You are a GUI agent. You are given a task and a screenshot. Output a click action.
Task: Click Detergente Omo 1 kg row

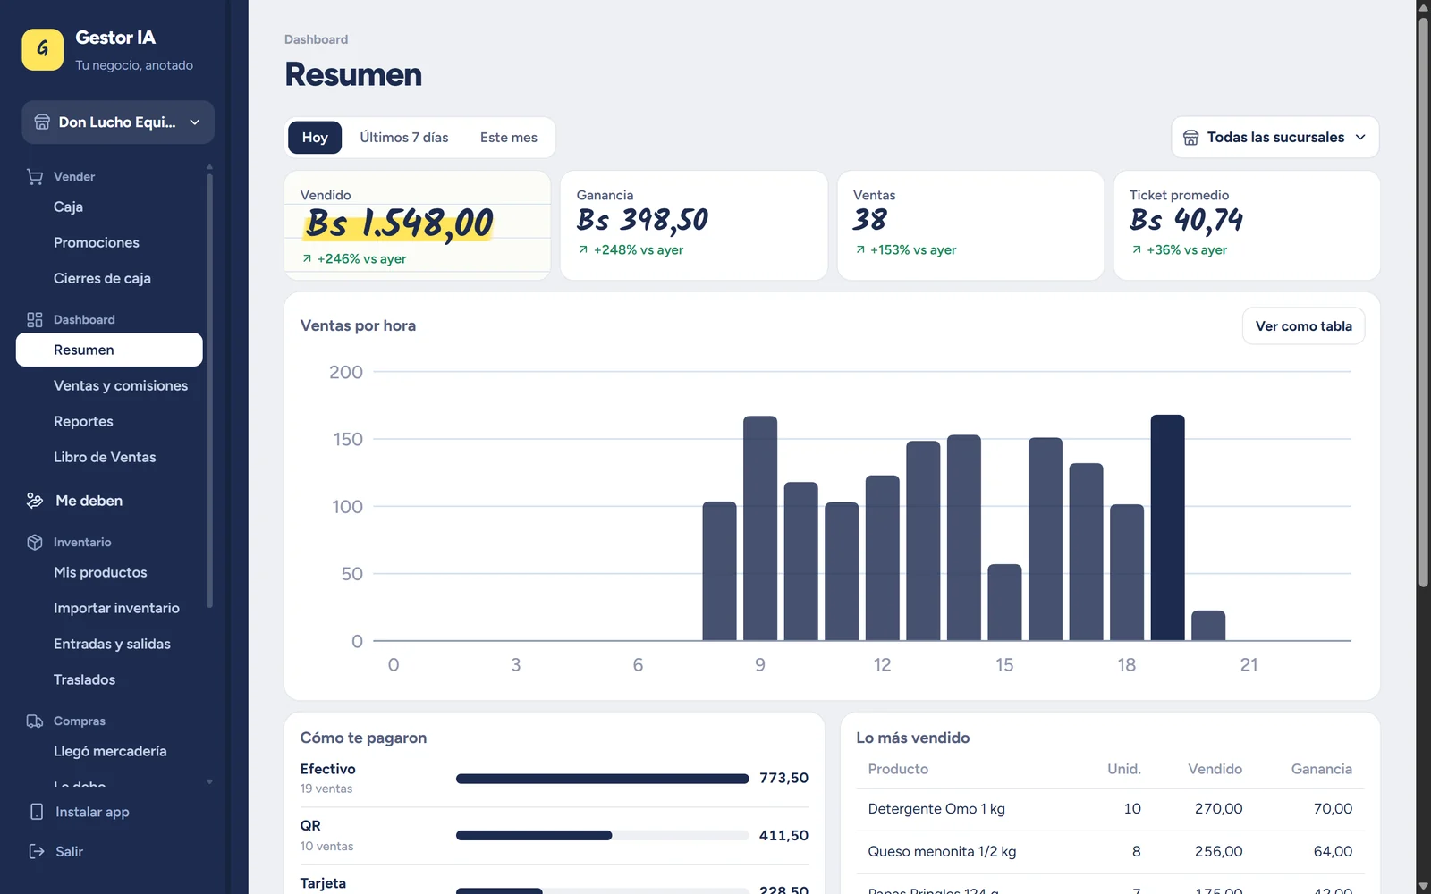pyautogui.click(x=1110, y=809)
